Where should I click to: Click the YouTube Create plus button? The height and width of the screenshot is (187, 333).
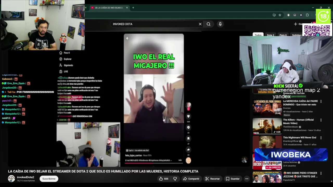point(298,24)
